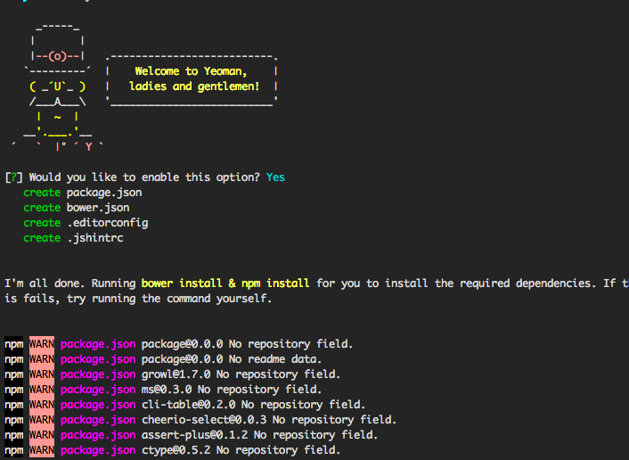
Task: Click the yellow 'bower install' command text
Action: tap(182, 283)
